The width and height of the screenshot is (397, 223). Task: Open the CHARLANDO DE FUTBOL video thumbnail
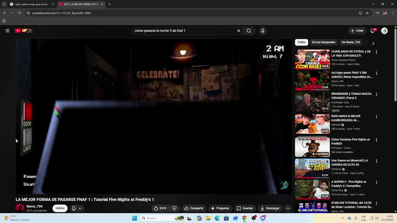click(x=312, y=59)
